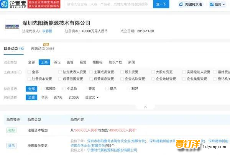230x155 pixels.
Task: Check the 利好 level checkbox
Action: pos(128,89)
